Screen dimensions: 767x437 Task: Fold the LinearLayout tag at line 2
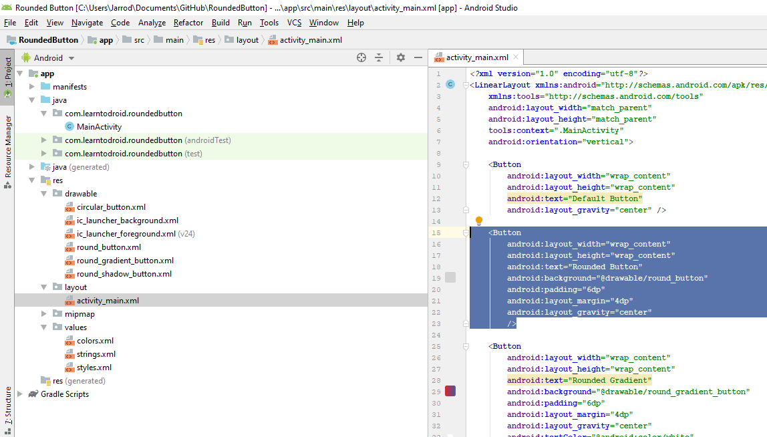(466, 85)
